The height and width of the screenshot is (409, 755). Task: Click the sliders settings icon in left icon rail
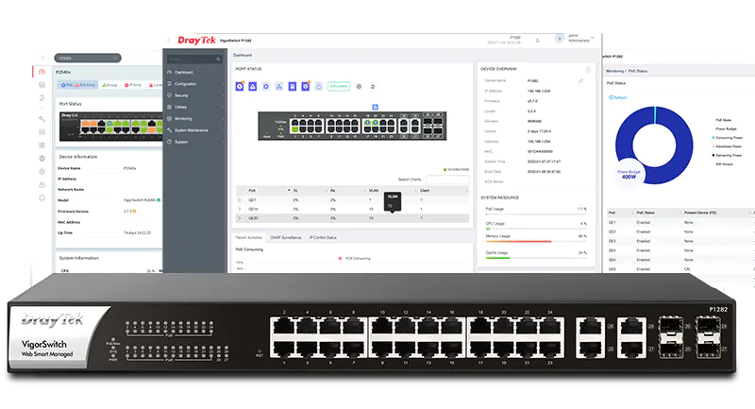click(42, 98)
